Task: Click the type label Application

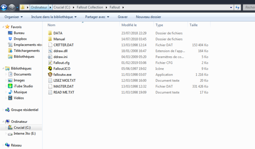Action: [164, 74]
